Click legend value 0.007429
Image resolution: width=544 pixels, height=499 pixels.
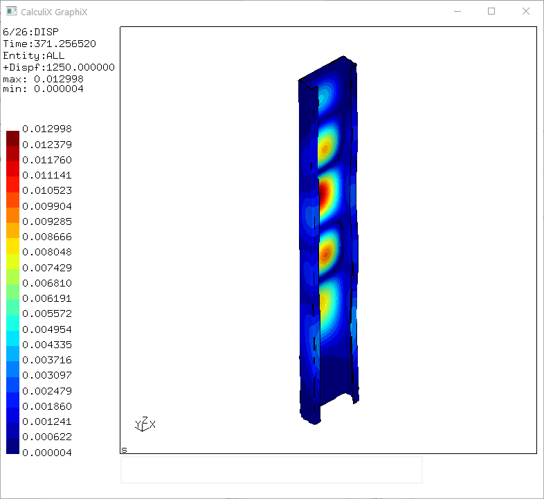click(x=47, y=268)
